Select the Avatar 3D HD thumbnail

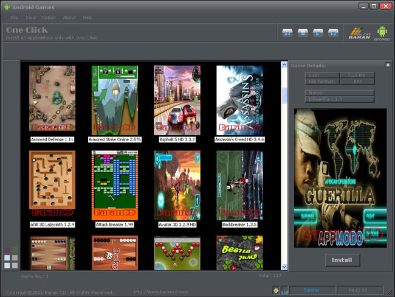pos(177,185)
